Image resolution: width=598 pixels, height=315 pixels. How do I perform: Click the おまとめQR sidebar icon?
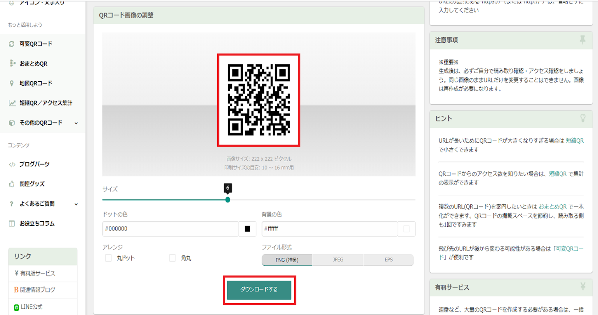12,63
